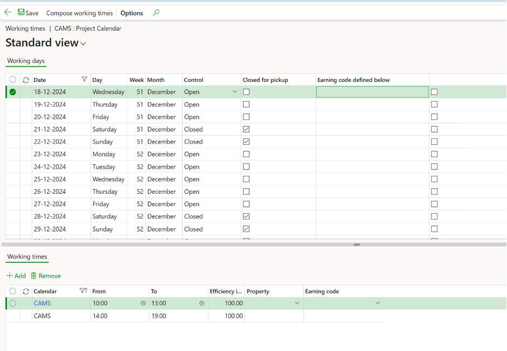
Task: Select all rows in Working days grid
Action: pyautogui.click(x=13, y=79)
